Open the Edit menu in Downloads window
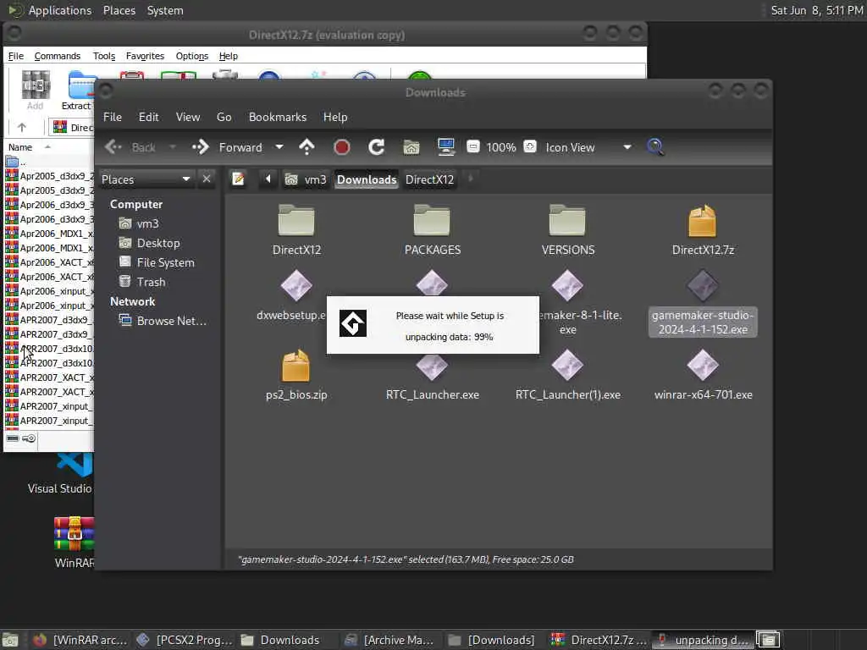Image resolution: width=867 pixels, height=650 pixels. 148,117
